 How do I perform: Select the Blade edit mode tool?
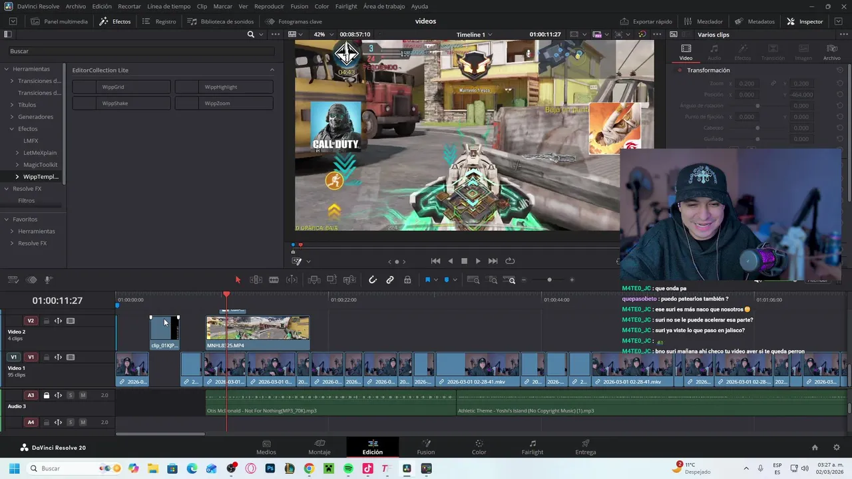(274, 280)
